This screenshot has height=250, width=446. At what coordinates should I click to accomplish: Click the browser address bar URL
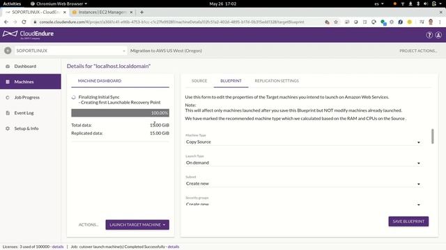171,22
